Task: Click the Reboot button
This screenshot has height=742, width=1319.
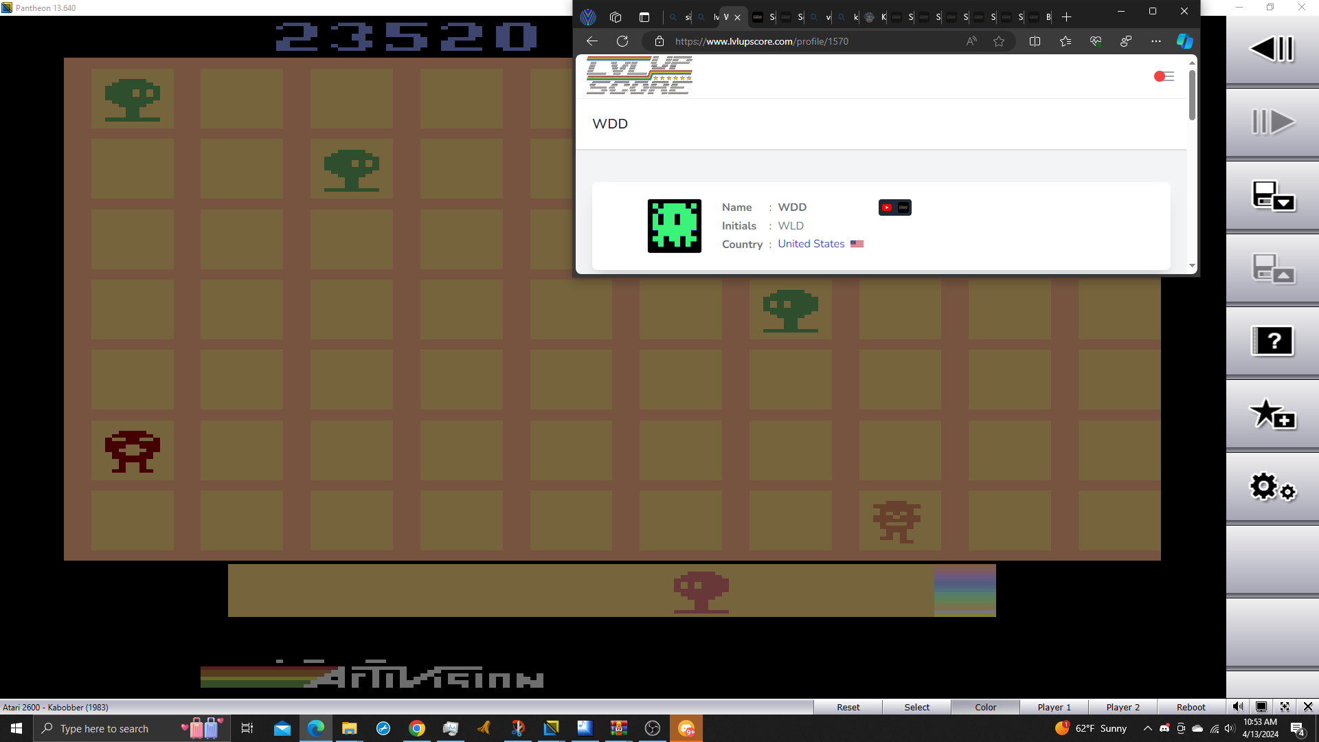Action: [x=1191, y=707]
